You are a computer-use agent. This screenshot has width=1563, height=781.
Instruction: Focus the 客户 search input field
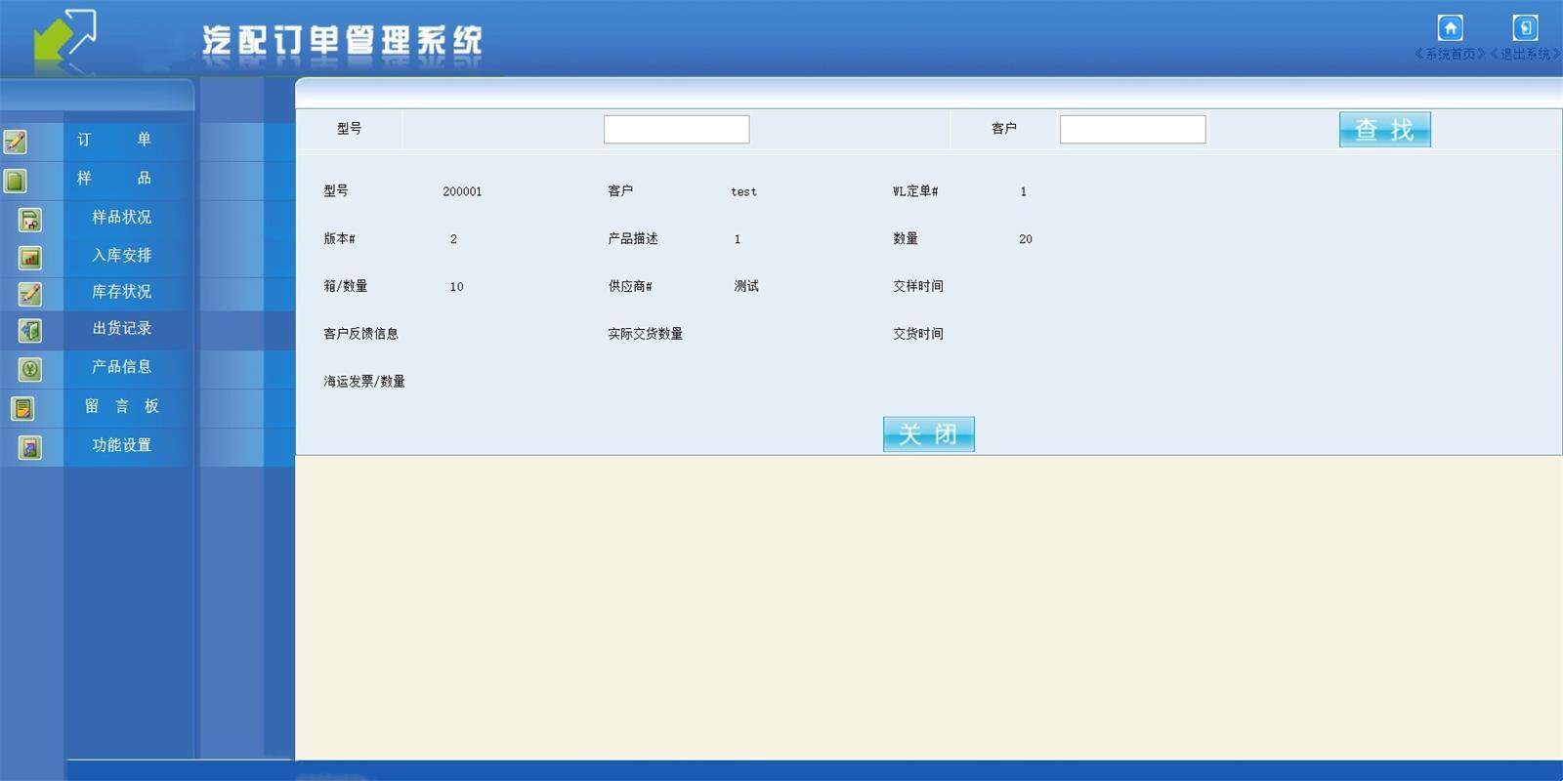pos(1132,129)
